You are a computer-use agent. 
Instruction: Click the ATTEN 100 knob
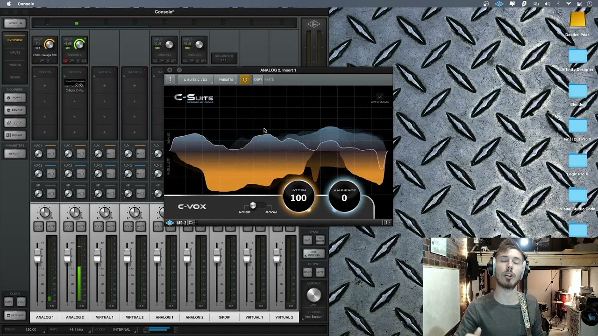click(x=299, y=196)
